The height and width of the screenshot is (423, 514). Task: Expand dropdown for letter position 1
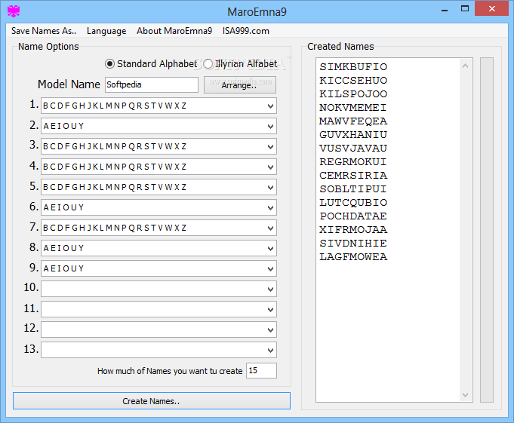[270, 106]
